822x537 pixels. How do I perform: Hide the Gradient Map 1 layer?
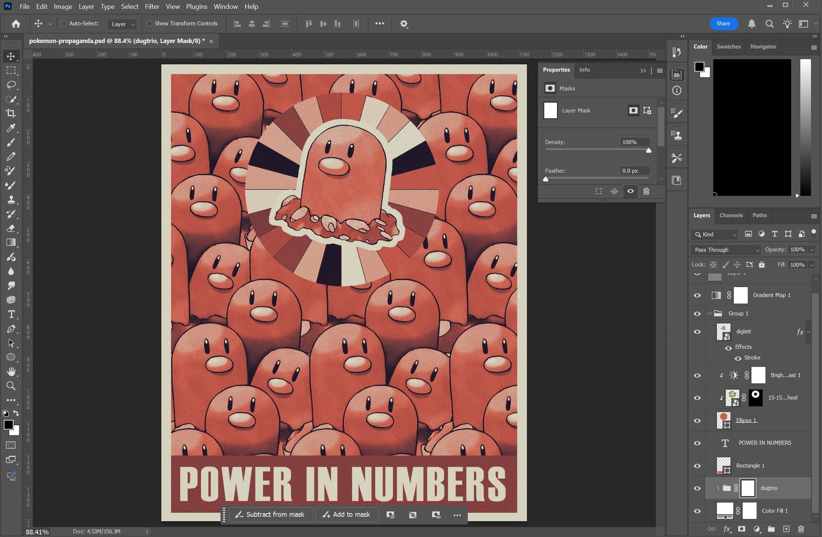[697, 295]
